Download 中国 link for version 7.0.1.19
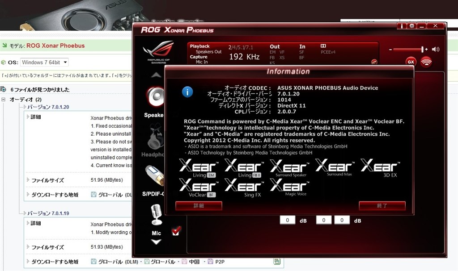 click(x=191, y=262)
